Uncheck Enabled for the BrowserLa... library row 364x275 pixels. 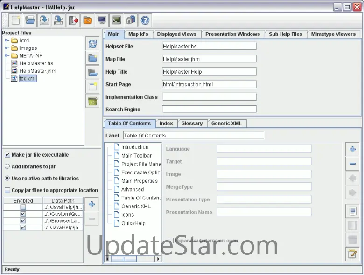tap(23, 221)
